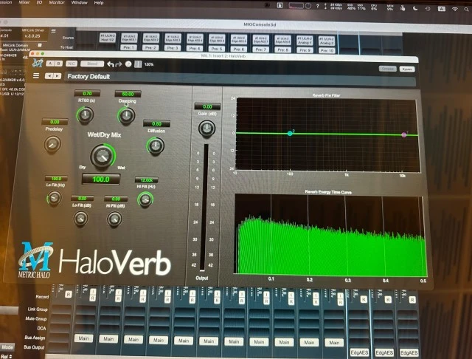Click the Output level meter bar

tap(205, 208)
